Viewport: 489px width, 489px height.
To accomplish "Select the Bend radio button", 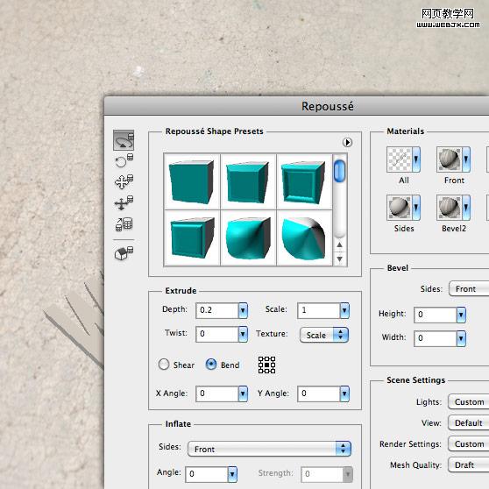I will 211,365.
